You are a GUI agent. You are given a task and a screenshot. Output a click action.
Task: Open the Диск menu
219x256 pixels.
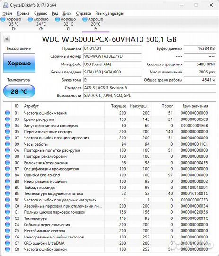pyautogui.click(x=67, y=13)
